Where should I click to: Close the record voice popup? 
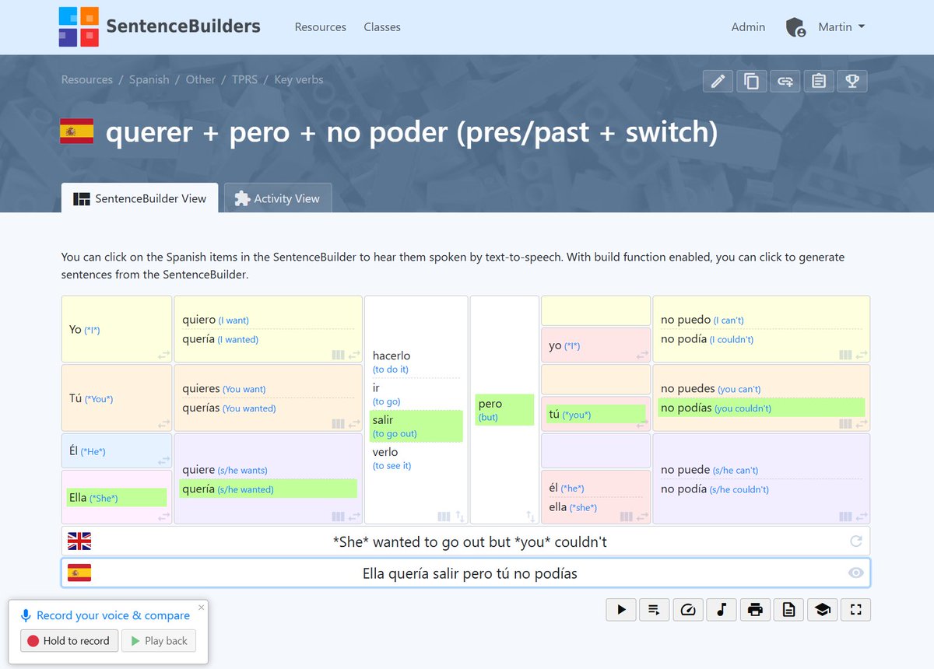[x=202, y=608]
